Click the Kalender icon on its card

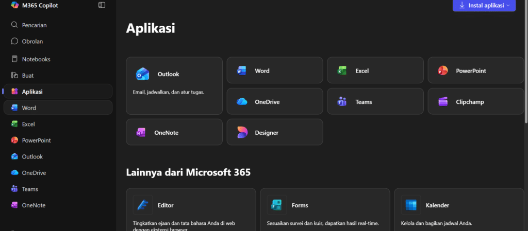[411, 205]
